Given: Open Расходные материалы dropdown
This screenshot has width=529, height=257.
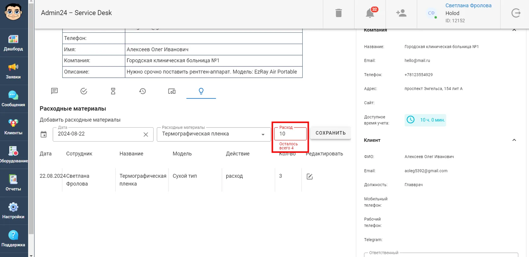Looking at the screenshot, I should point(214,134).
